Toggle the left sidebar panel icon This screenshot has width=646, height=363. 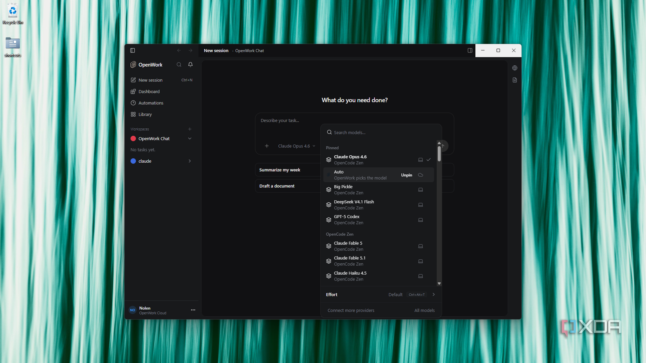coord(133,50)
